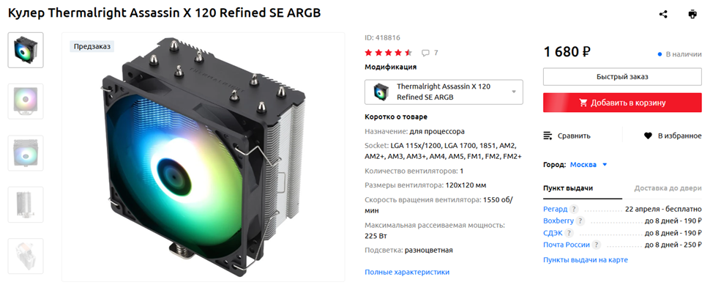This screenshot has height=296, width=713.
Task: Click the Добавить в корзину button
Action: click(622, 103)
